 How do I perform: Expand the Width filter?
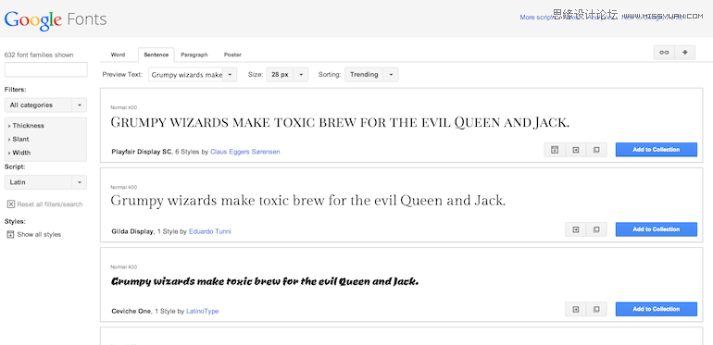tap(19, 153)
